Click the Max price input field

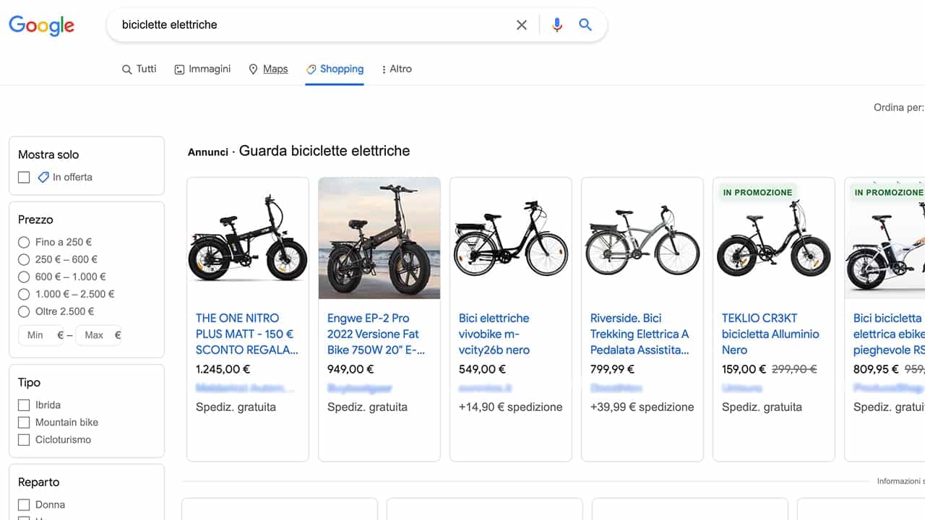98,335
